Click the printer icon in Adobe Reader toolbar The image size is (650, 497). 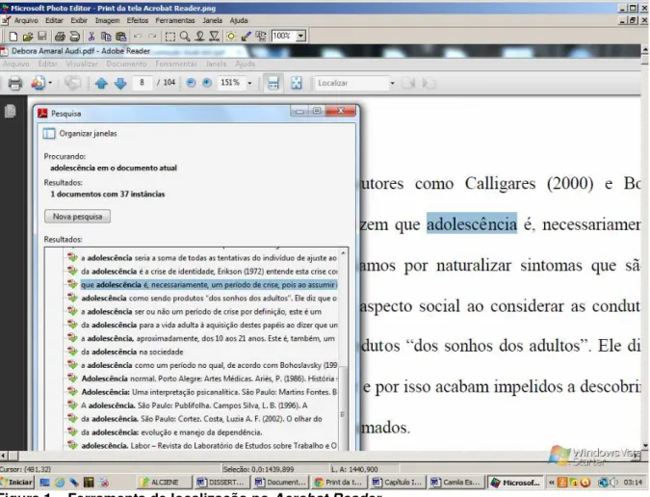click(x=15, y=84)
